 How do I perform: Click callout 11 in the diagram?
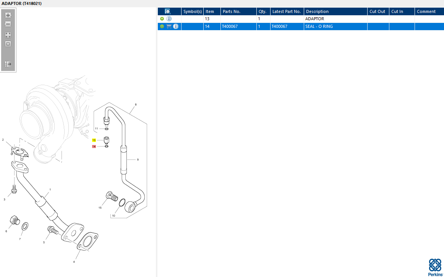pos(96,129)
